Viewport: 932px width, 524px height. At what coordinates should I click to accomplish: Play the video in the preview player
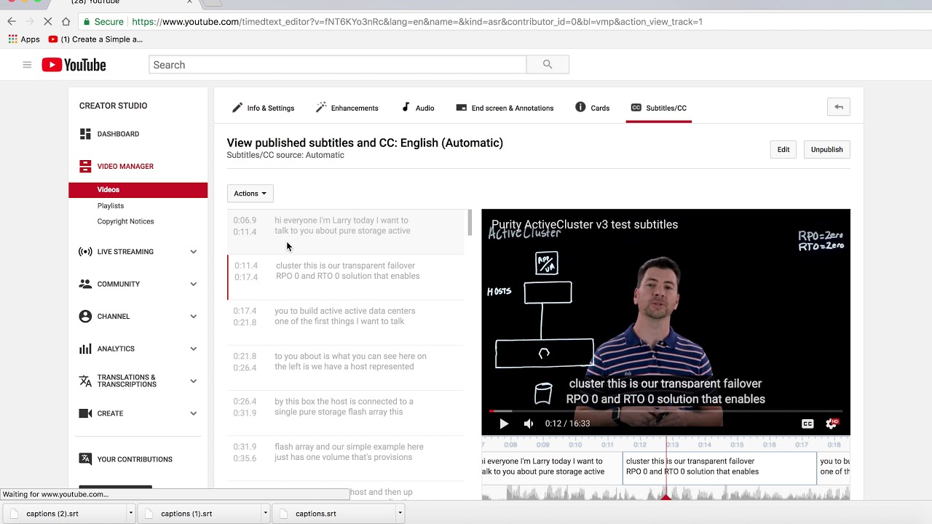click(x=504, y=424)
